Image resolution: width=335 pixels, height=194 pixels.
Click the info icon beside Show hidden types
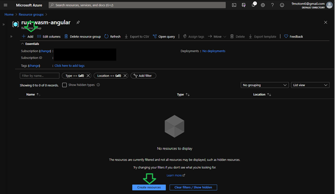click(98, 85)
